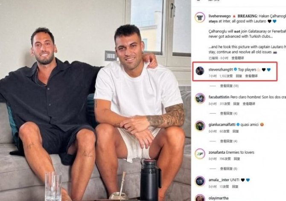Reply to stevenzhang91 Top players comment
This screenshot has width=286, height=201.
[x=239, y=76]
